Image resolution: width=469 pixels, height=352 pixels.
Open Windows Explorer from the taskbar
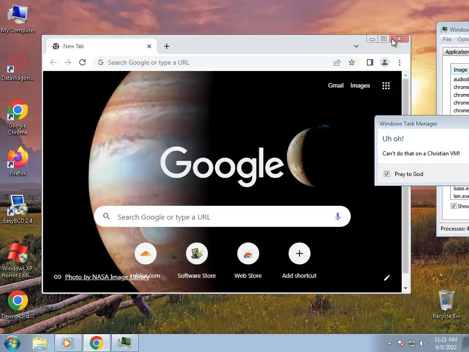coord(40,343)
